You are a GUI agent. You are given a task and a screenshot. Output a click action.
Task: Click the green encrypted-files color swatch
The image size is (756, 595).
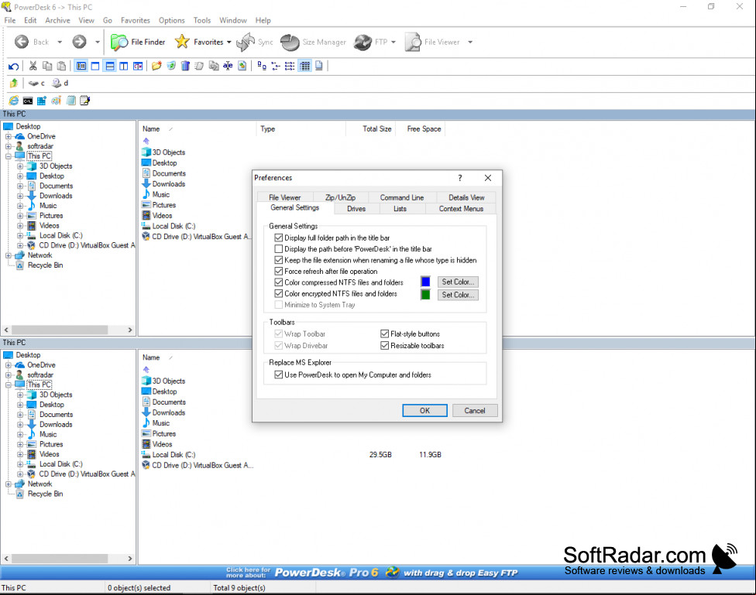pyautogui.click(x=426, y=294)
